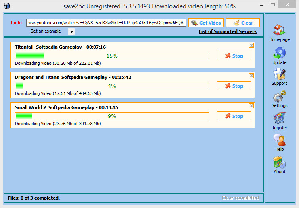Click the Get Video button
The width and height of the screenshot is (299, 208).
206,23
